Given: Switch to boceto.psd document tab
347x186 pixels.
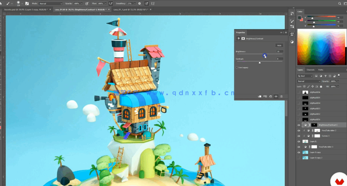Looking at the screenshot, I should [26, 10].
